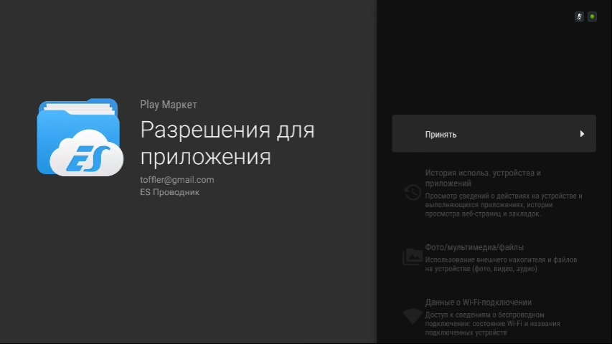This screenshot has width=612, height=344.
Task: Click the history permission description text
Action: coord(503,204)
